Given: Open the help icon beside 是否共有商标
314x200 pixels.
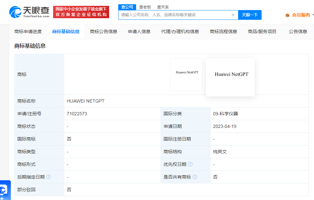Looking at the screenshot, I should [195, 176].
